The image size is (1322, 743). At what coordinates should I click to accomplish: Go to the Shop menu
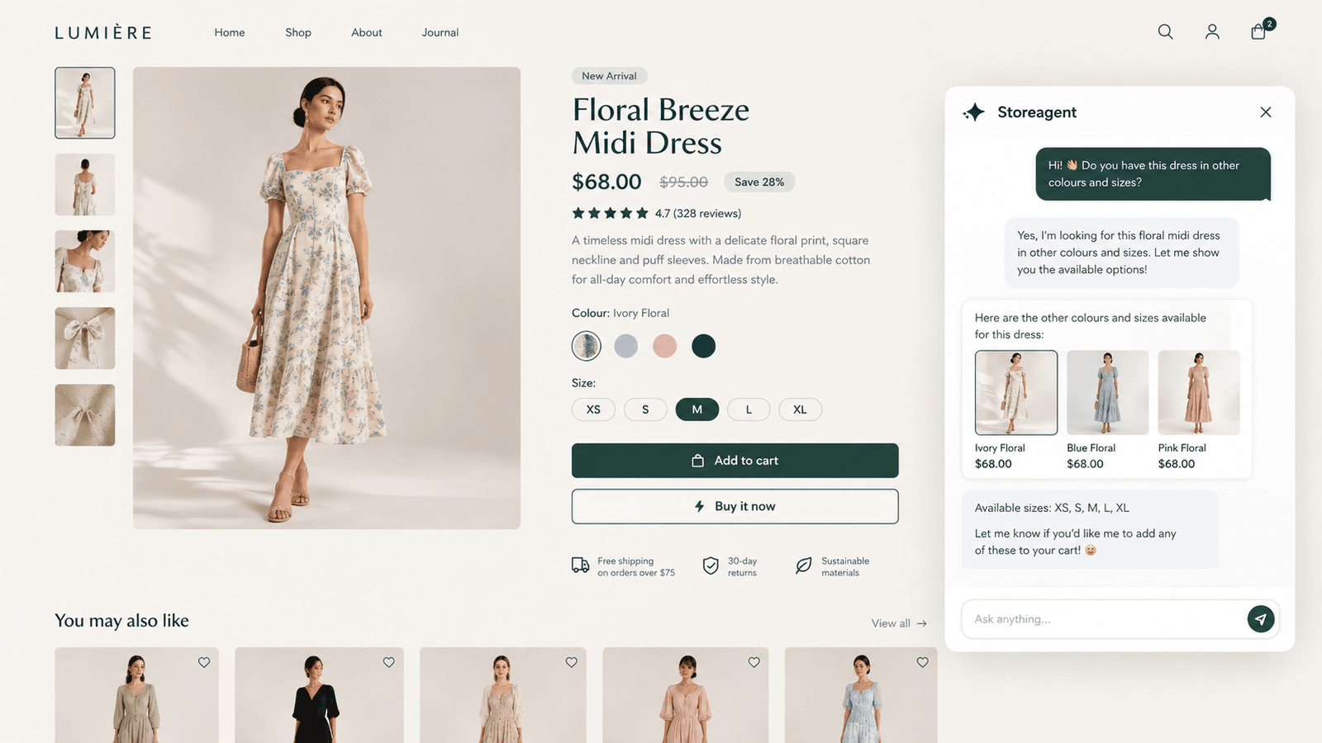point(298,32)
